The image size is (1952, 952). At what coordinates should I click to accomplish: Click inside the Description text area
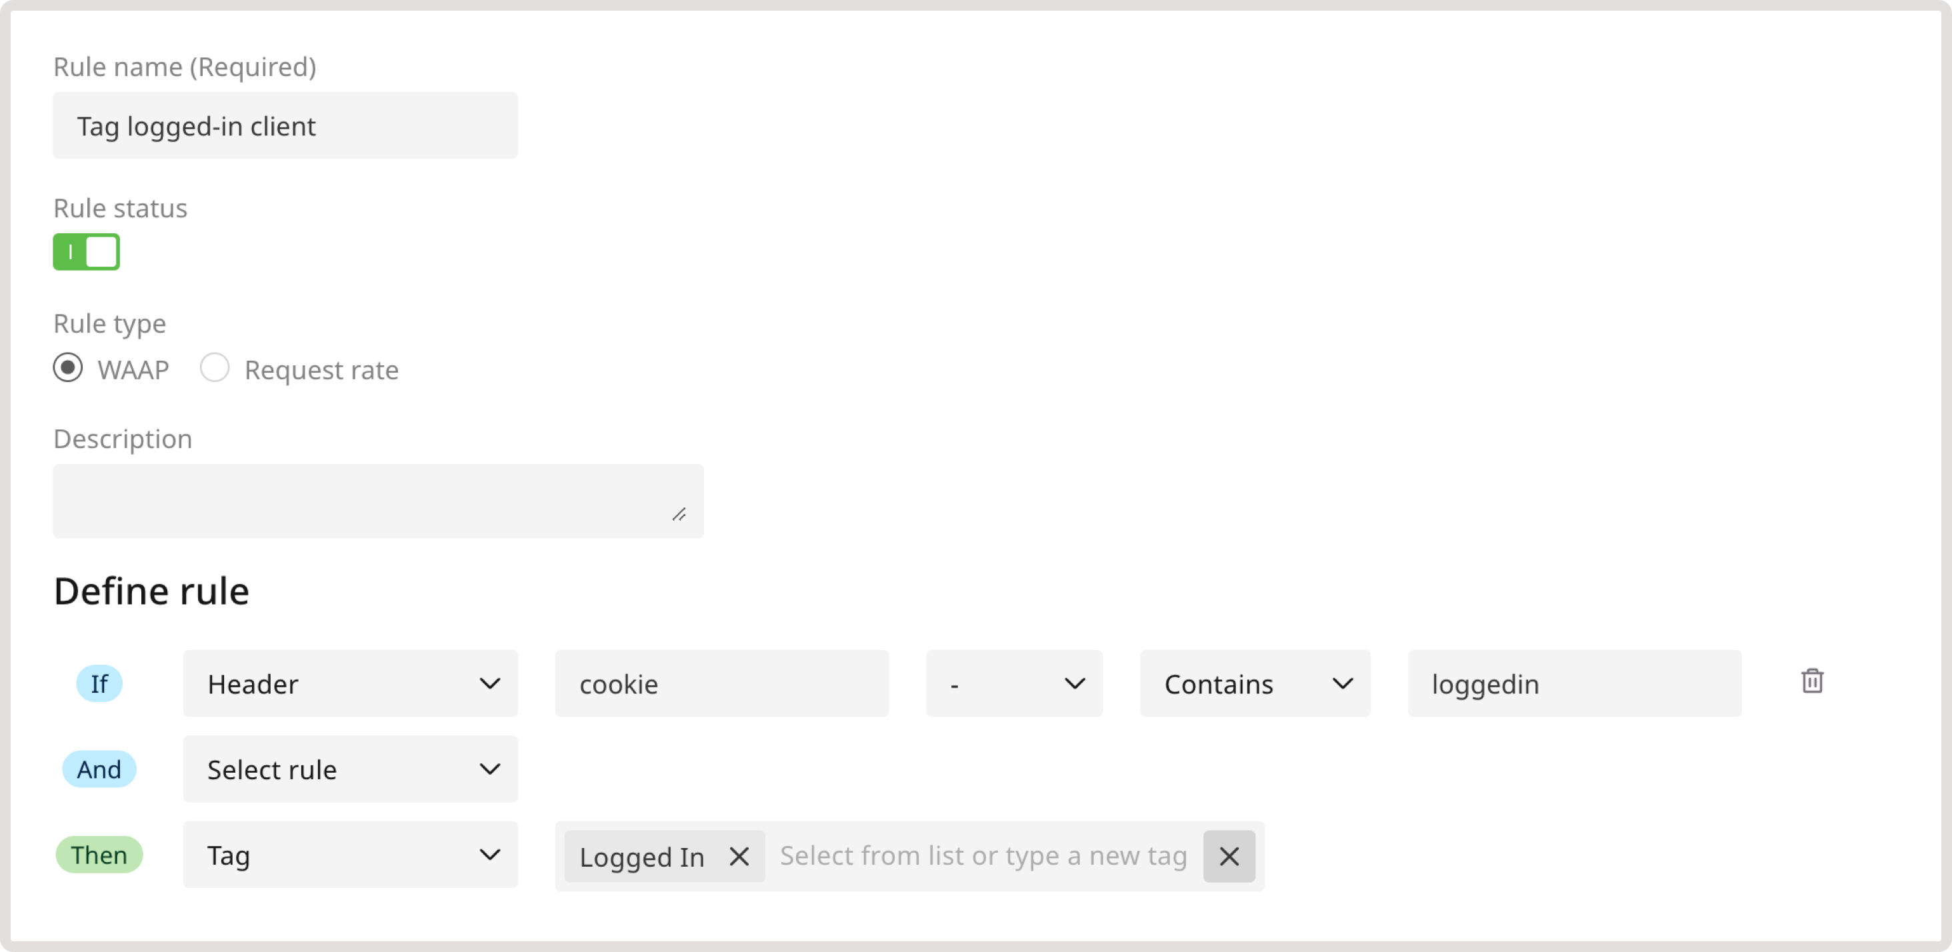coord(378,500)
